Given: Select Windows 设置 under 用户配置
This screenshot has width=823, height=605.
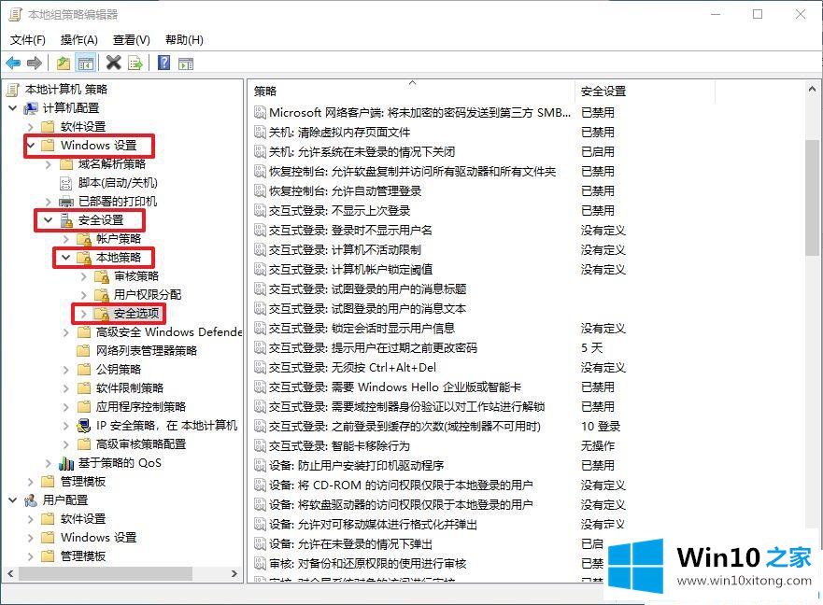Looking at the screenshot, I should tap(98, 538).
